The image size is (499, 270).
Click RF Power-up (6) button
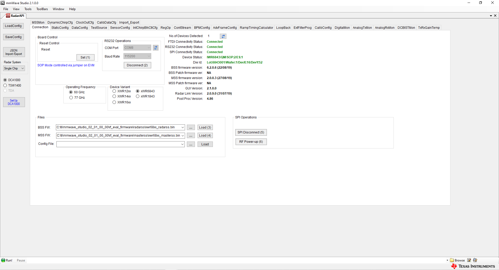(251, 142)
